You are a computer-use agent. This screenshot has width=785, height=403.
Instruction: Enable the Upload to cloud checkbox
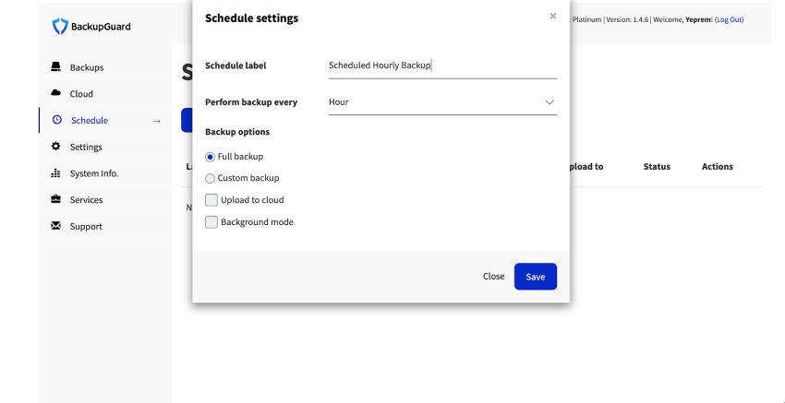tap(211, 200)
